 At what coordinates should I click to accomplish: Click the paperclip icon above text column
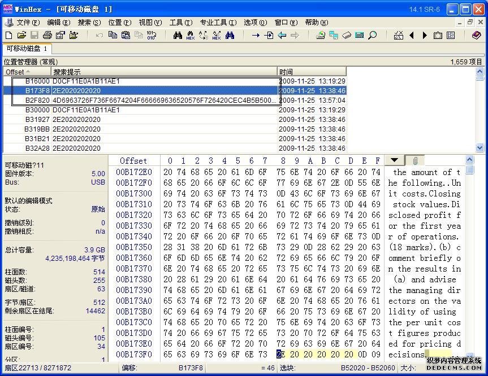[x=414, y=161]
